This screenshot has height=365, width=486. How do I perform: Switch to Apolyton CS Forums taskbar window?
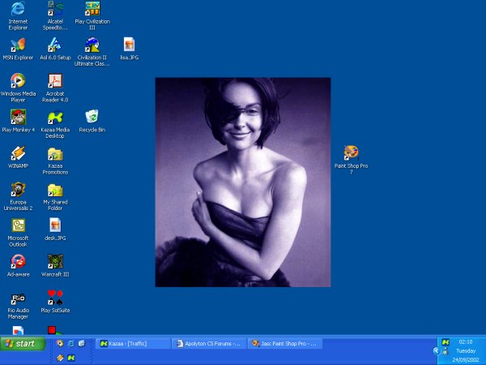(x=209, y=344)
